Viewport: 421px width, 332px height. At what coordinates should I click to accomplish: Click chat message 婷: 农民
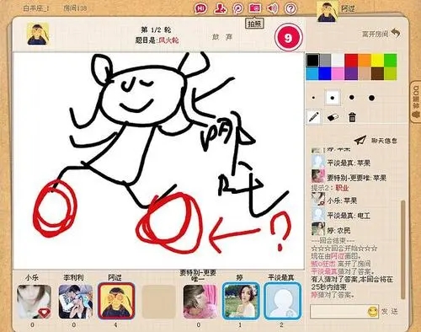pos(339,231)
